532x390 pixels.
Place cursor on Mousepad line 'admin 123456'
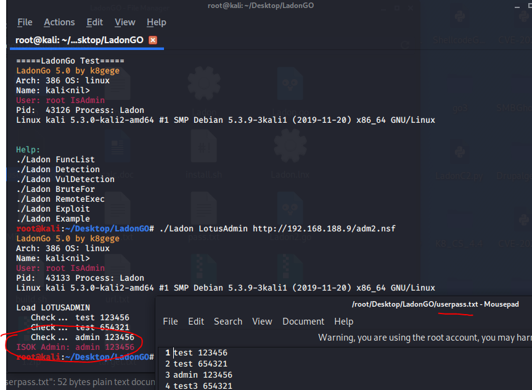203,375
